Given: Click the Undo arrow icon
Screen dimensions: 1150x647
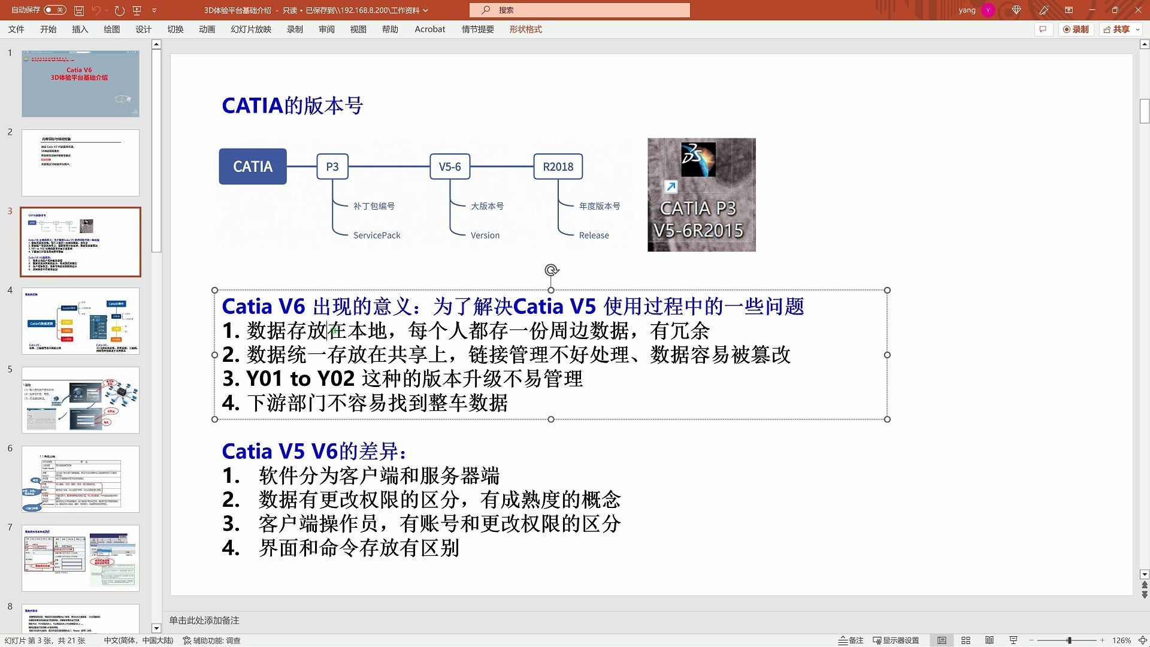Looking at the screenshot, I should tap(96, 10).
